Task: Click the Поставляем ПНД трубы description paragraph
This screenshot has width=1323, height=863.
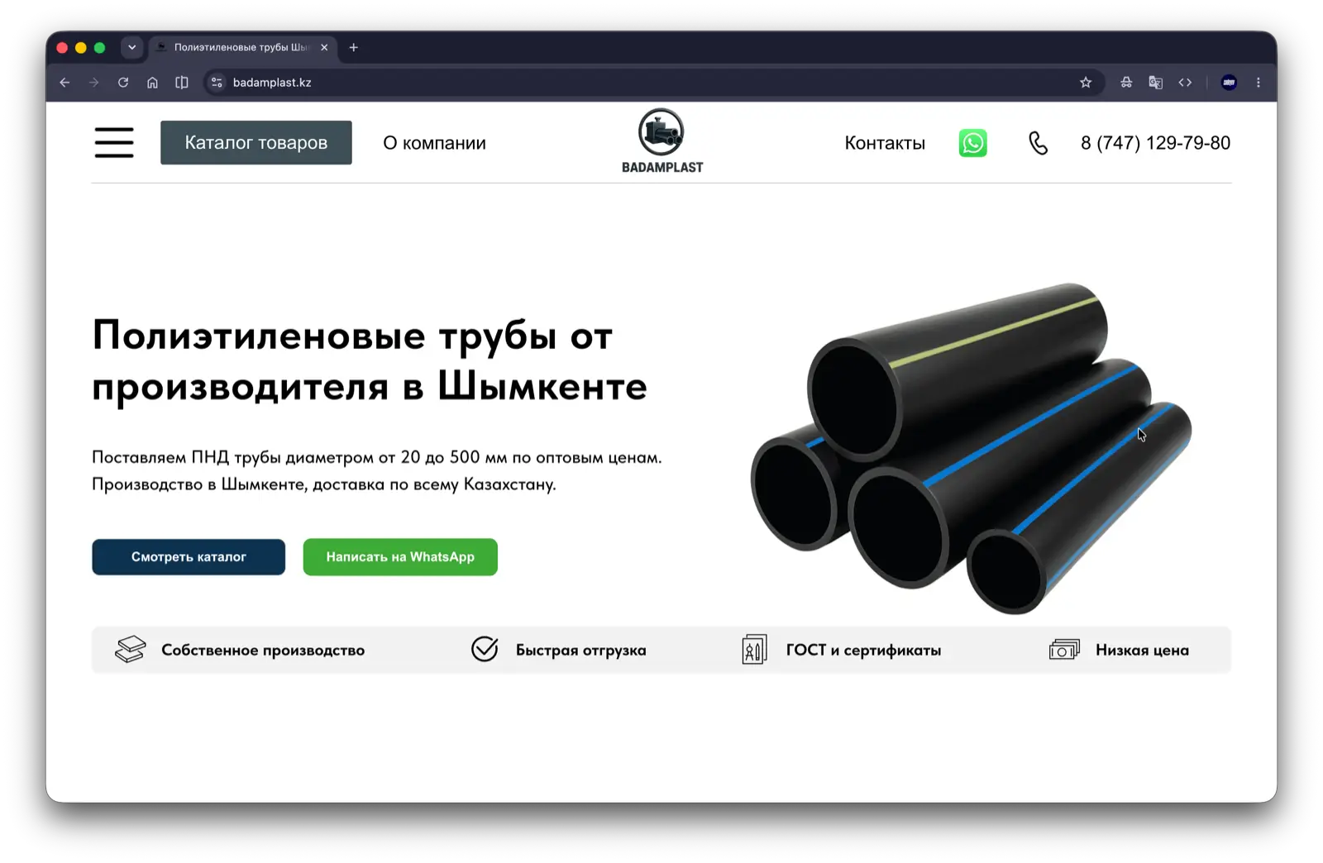Action: tap(377, 470)
